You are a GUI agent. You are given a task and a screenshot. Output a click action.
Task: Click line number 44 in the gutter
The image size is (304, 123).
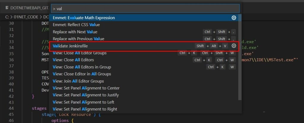[12, 108]
